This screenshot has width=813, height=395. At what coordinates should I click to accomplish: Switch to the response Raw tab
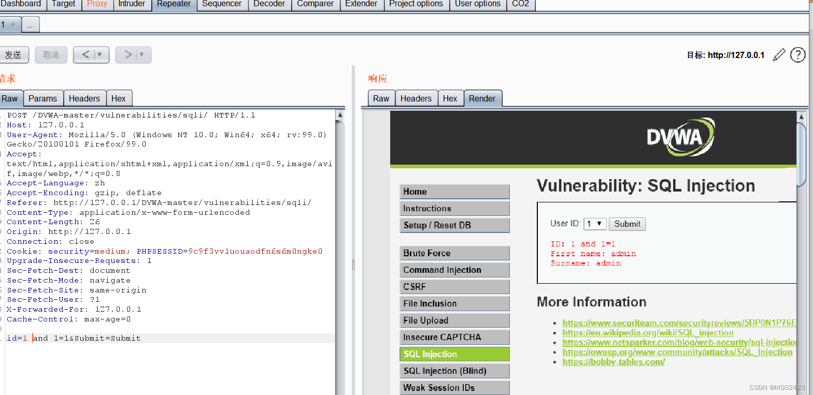coord(381,98)
